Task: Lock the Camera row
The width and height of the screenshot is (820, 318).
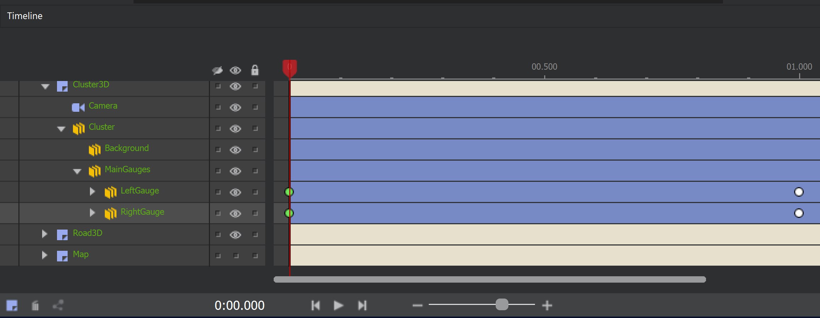Action: coord(255,107)
